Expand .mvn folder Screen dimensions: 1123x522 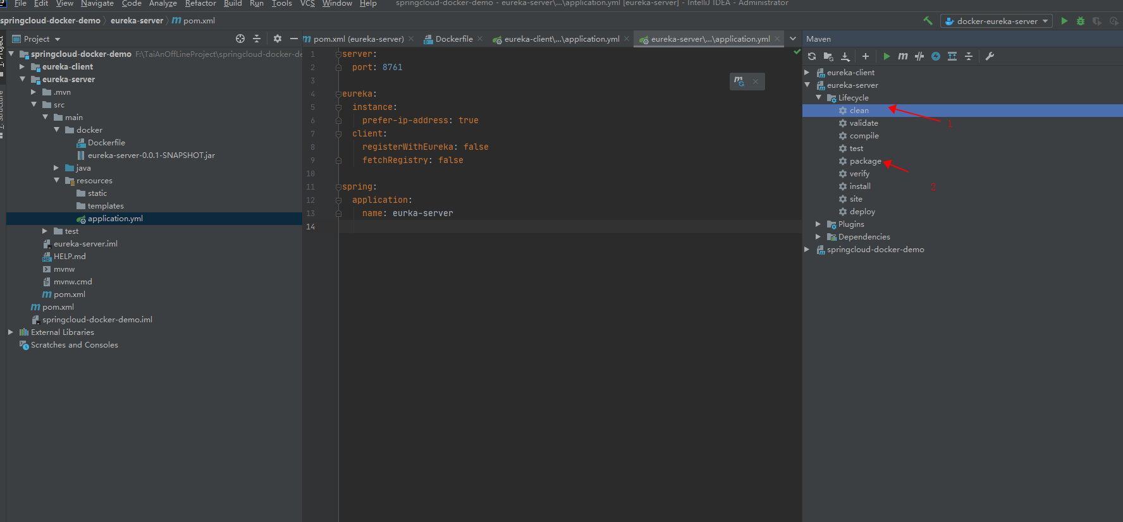34,92
